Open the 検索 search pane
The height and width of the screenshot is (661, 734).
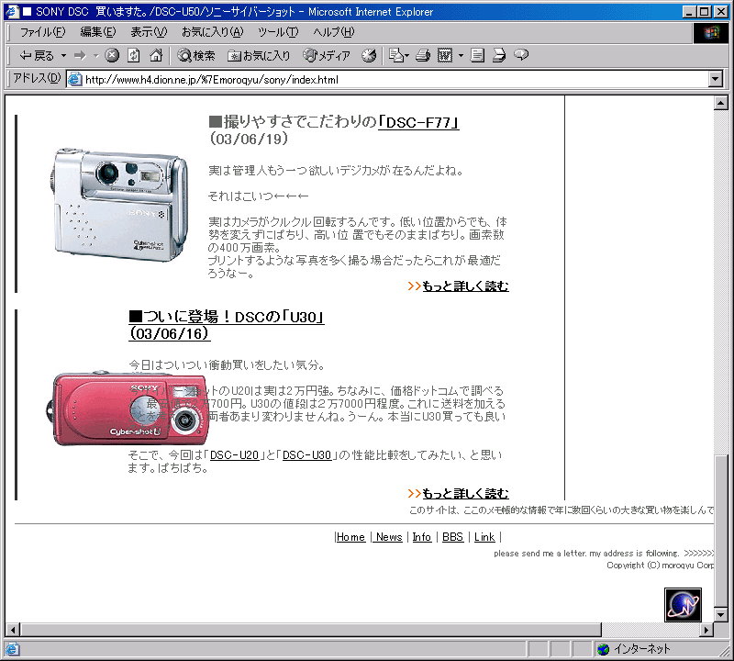click(196, 56)
